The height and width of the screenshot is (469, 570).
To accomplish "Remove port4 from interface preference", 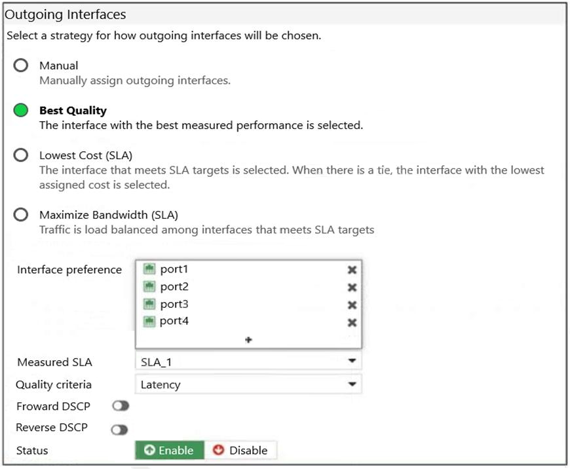I will tap(352, 322).
